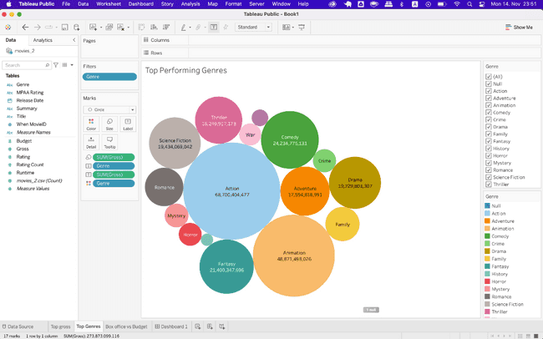Open the Analysis menu
The width and height of the screenshot is (543, 339).
190,4
